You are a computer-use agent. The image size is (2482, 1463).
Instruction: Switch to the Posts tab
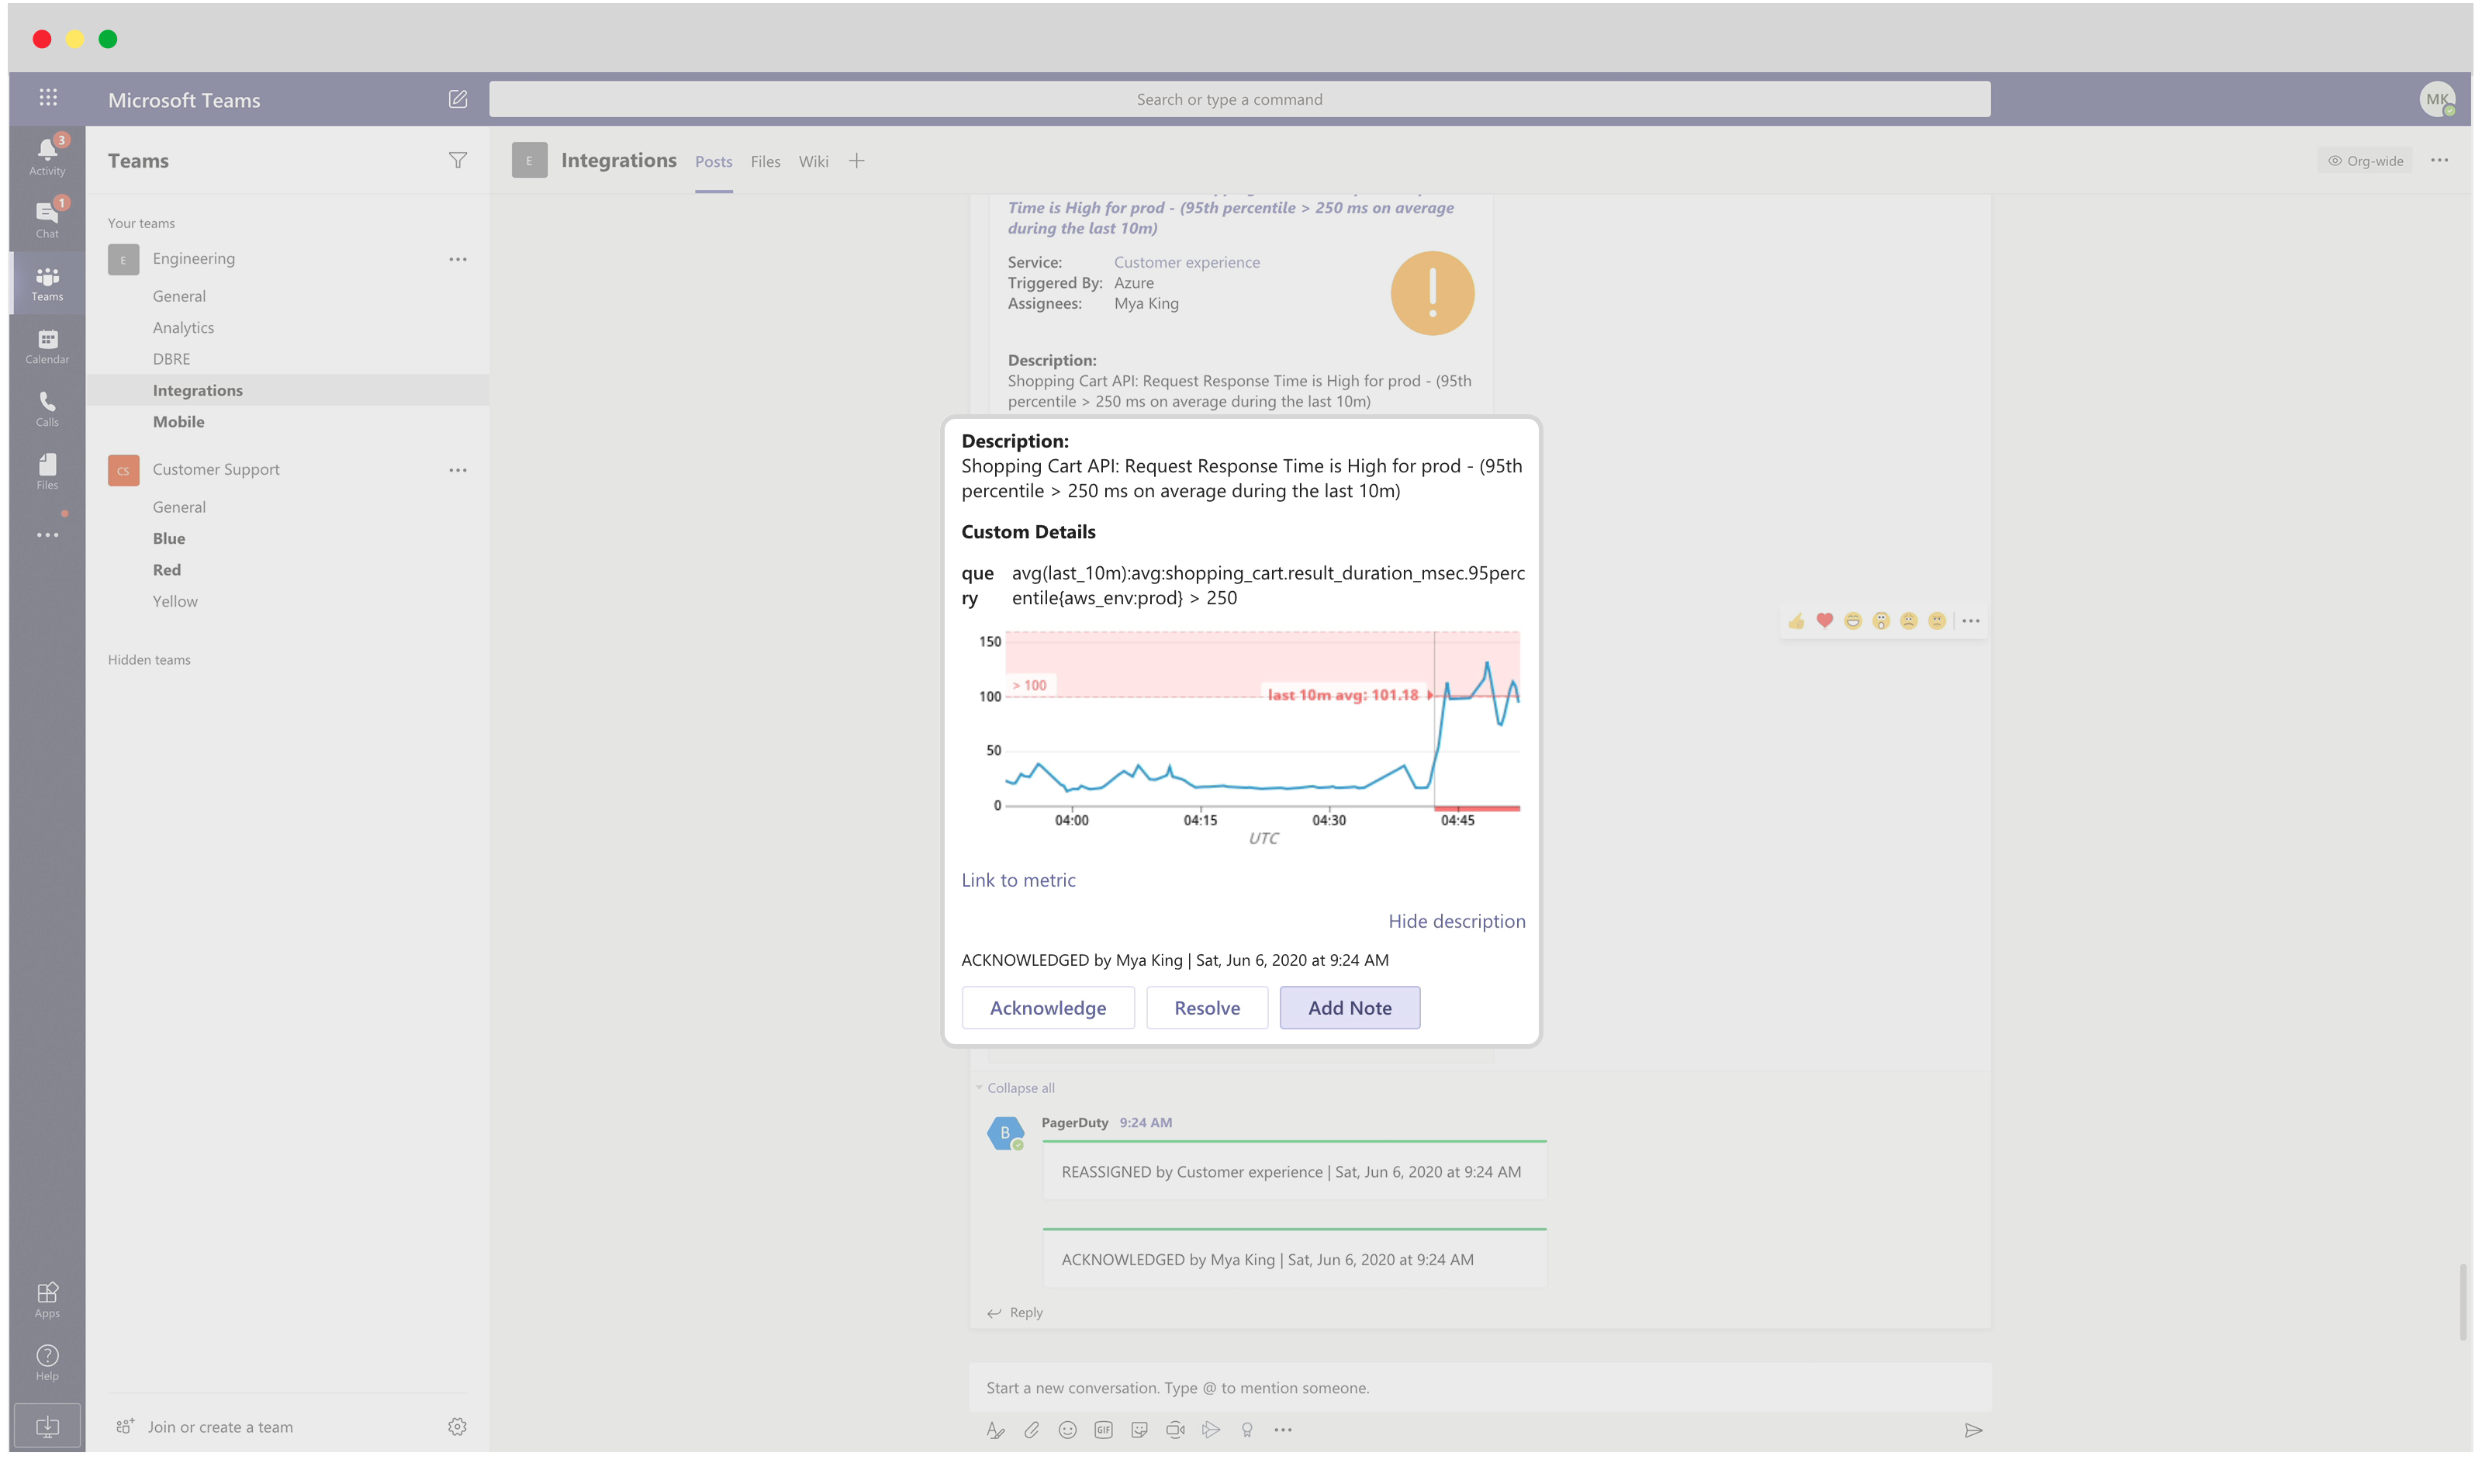click(714, 161)
